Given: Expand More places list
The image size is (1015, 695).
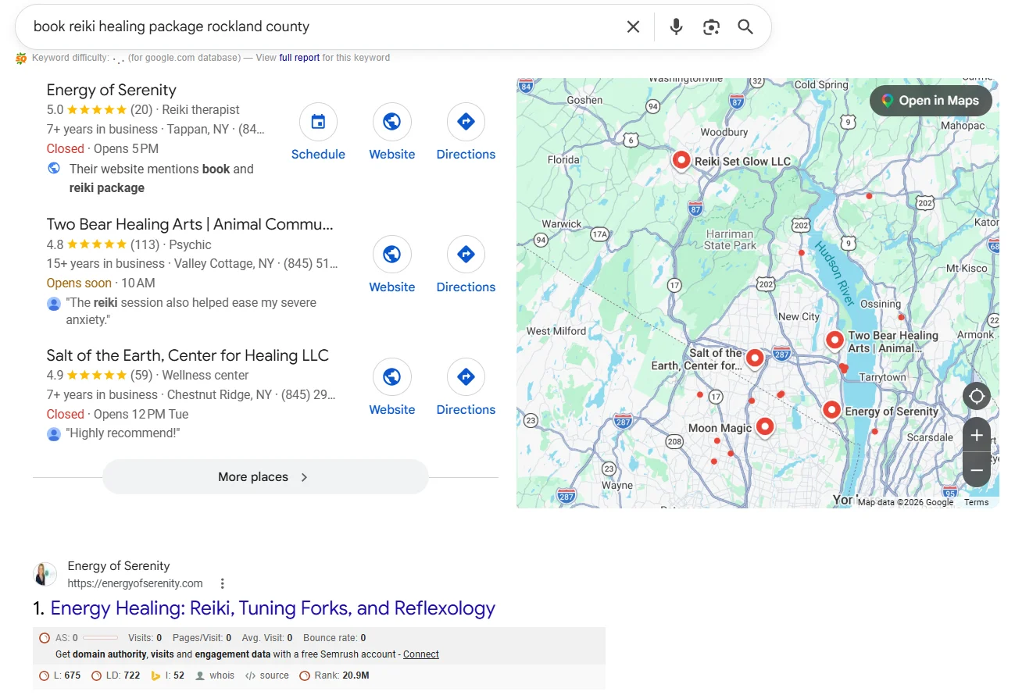Looking at the screenshot, I should click(266, 477).
